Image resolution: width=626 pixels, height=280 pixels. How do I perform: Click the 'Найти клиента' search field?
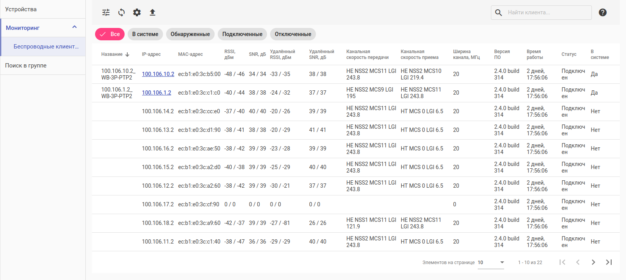pos(547,12)
